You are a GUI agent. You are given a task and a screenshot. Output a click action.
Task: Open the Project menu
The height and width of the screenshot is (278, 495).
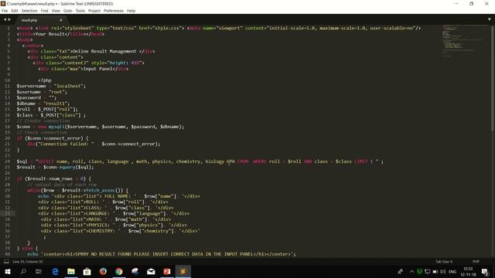(x=94, y=11)
